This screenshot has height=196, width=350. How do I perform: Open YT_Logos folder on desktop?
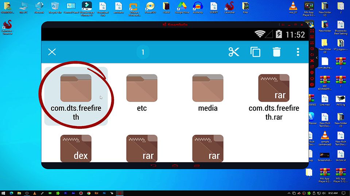[341, 45]
